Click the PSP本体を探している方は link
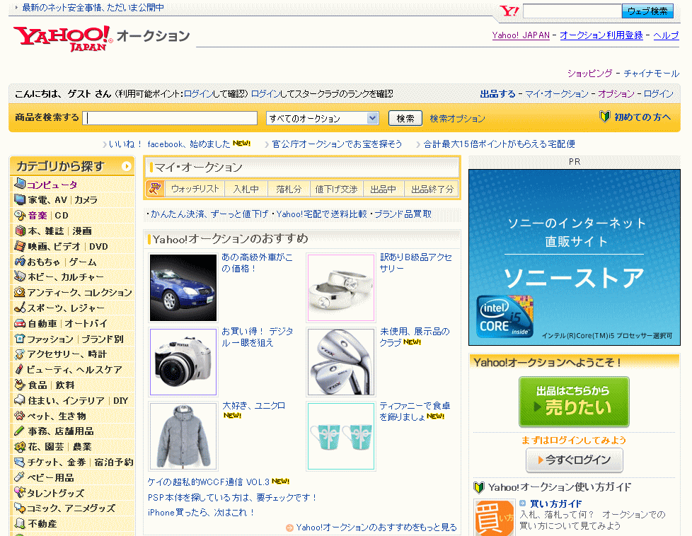The image size is (692, 536). (x=232, y=498)
